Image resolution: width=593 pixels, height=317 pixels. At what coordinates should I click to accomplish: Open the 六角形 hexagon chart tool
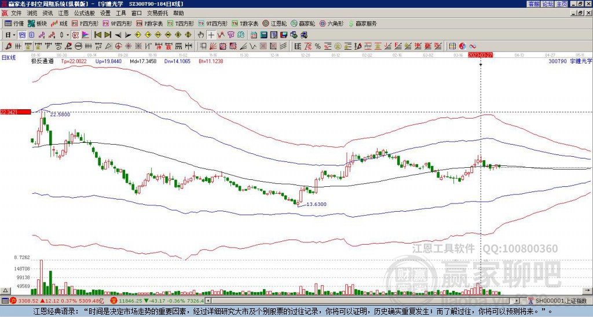point(331,23)
